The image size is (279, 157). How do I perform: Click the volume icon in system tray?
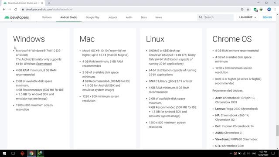248,153
